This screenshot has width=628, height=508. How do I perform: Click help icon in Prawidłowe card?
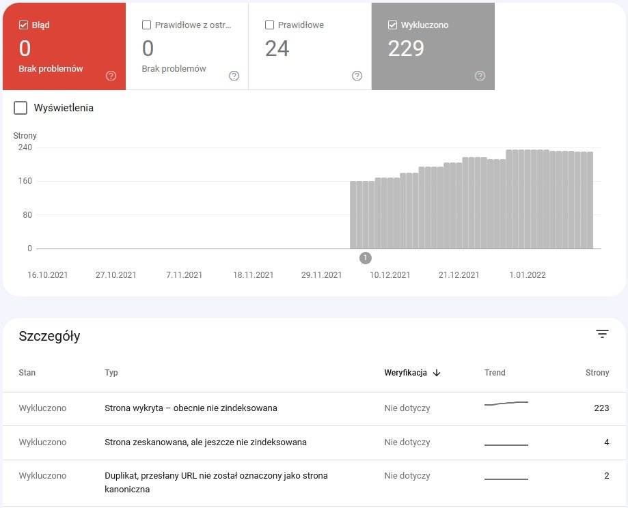tap(357, 76)
